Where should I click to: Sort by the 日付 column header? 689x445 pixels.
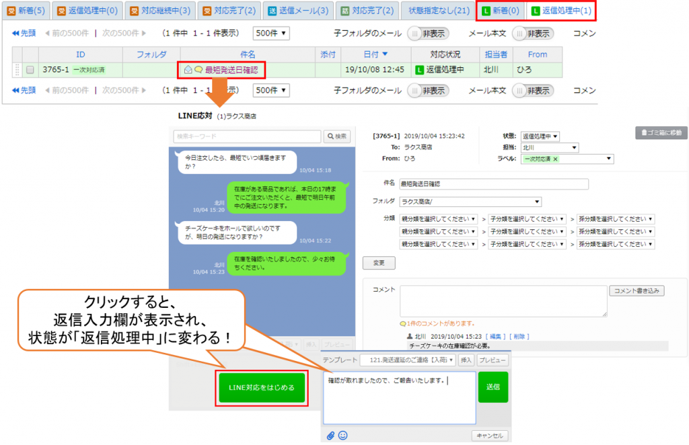coord(375,54)
